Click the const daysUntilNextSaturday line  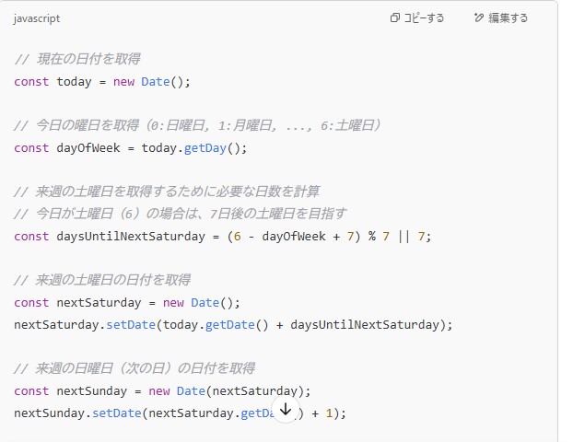tap(223, 237)
